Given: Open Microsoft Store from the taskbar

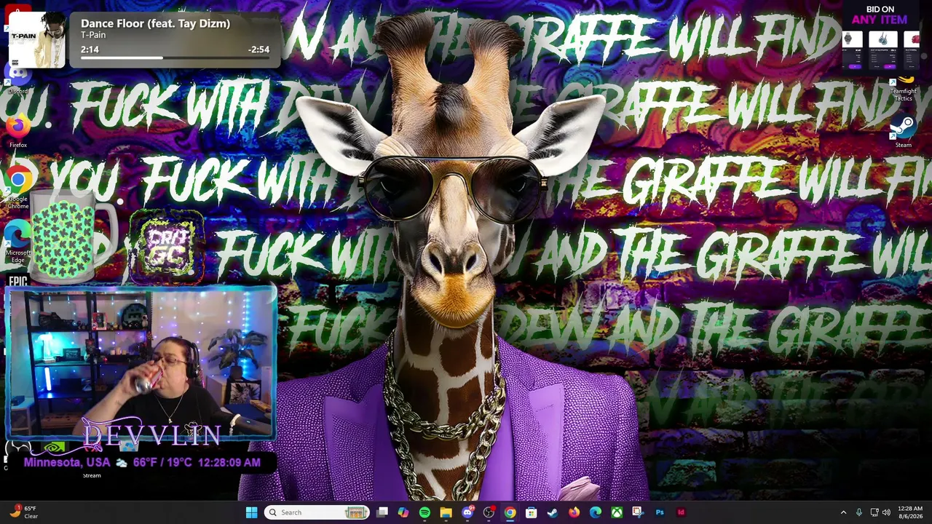Looking at the screenshot, I should coord(531,512).
